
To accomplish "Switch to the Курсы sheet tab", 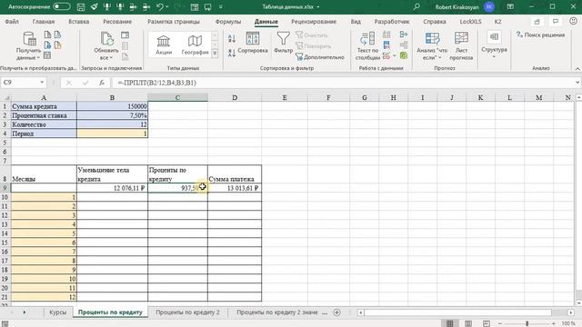I will pyautogui.click(x=58, y=312).
